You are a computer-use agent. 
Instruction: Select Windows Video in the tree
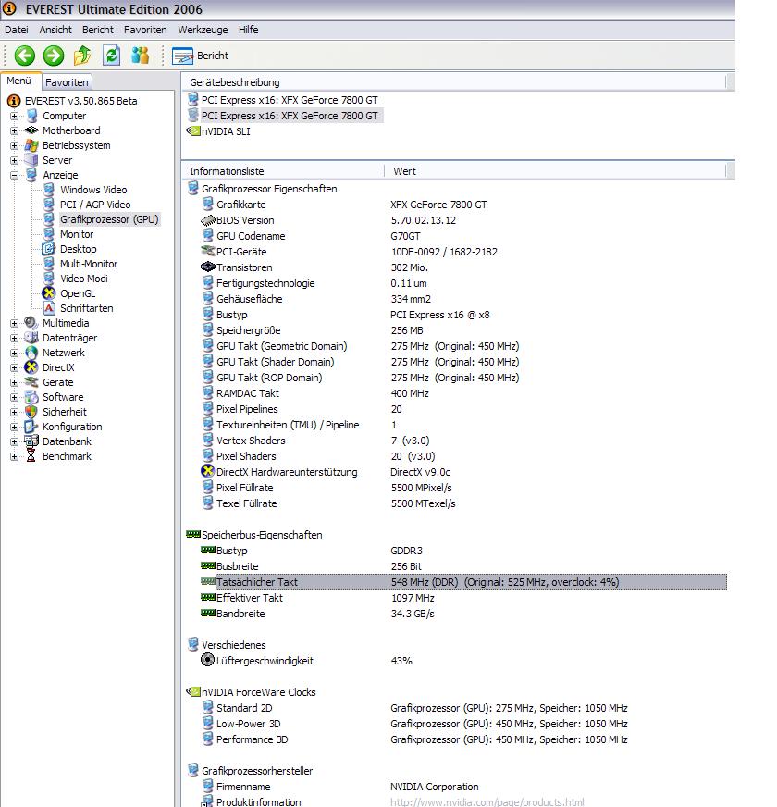(93, 190)
